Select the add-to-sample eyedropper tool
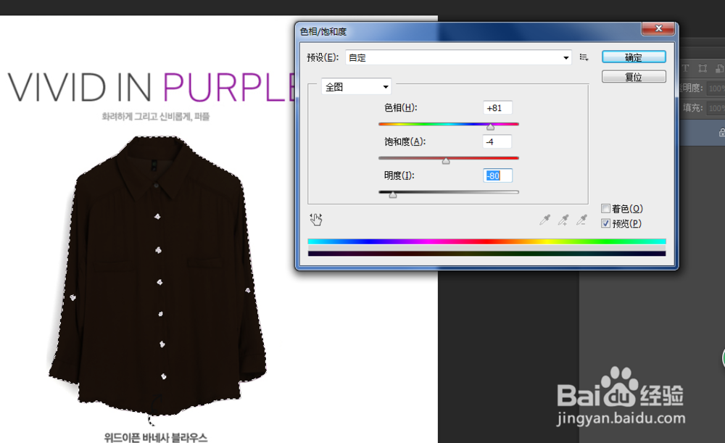This screenshot has width=725, height=443. pos(563,220)
